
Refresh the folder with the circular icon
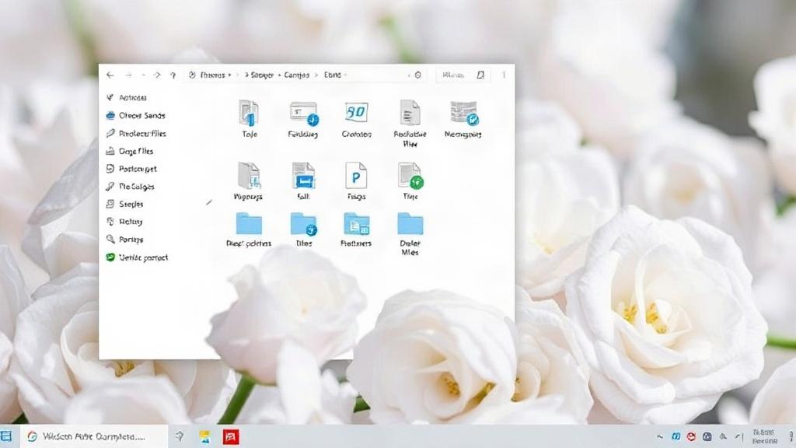pos(417,75)
